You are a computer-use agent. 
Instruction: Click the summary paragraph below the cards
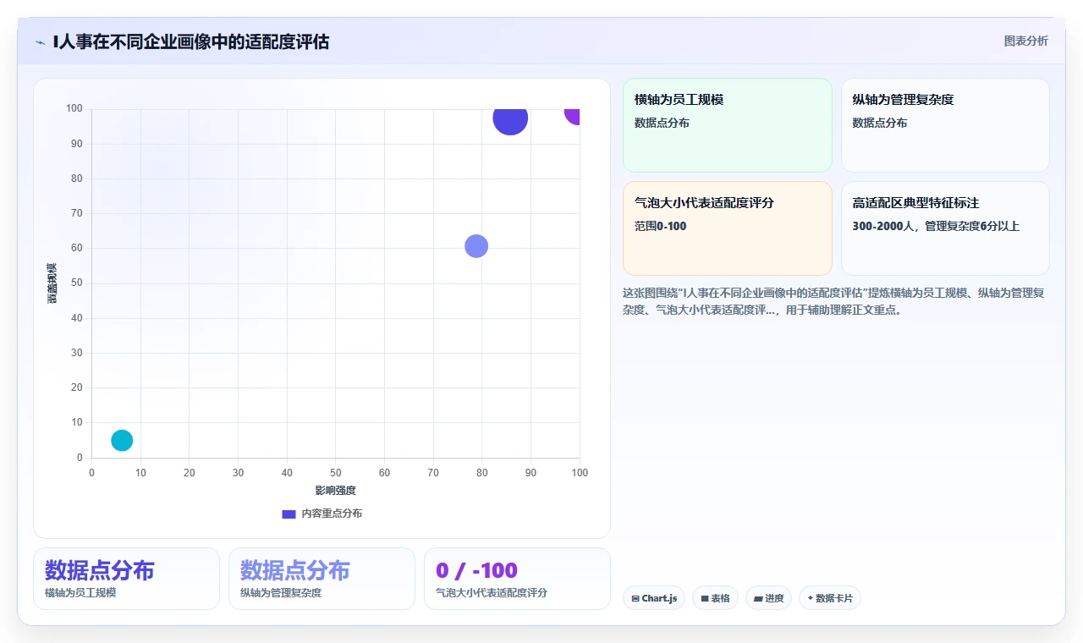coord(835,301)
